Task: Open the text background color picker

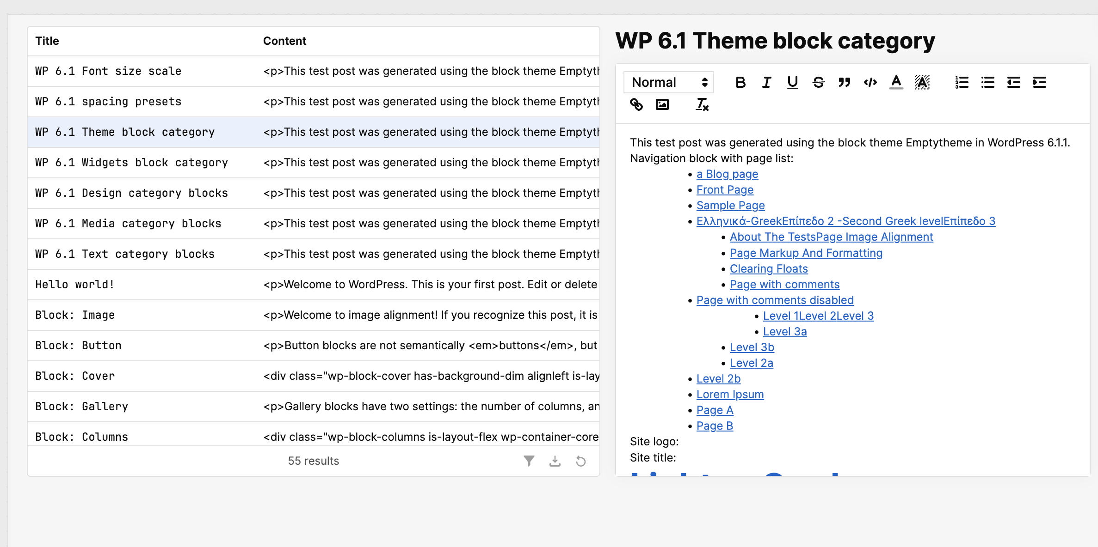Action: click(x=922, y=82)
